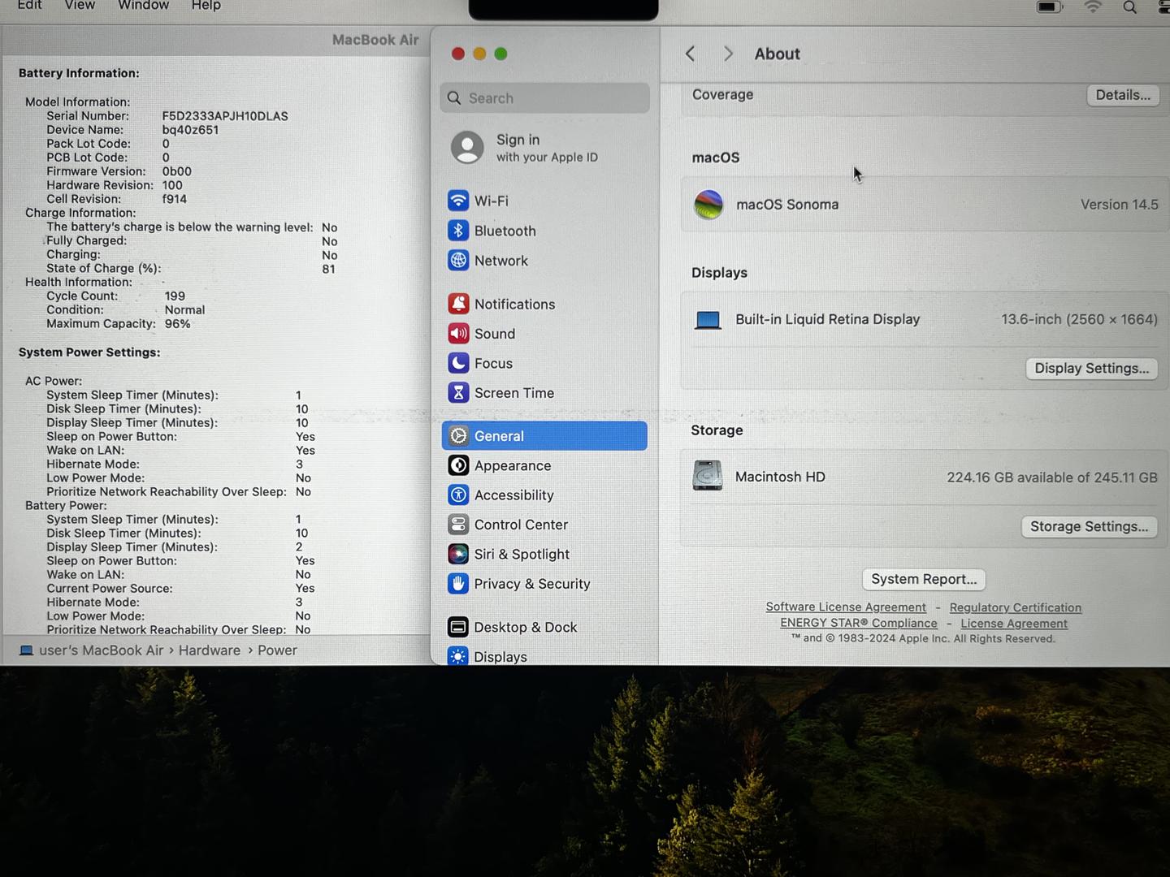Click the Sound speaker icon
The width and height of the screenshot is (1170, 877).
(x=458, y=334)
